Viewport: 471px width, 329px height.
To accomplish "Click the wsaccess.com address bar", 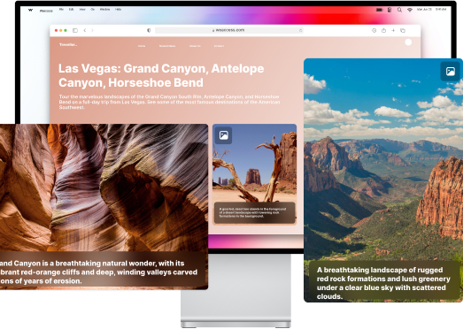I will tap(229, 30).
